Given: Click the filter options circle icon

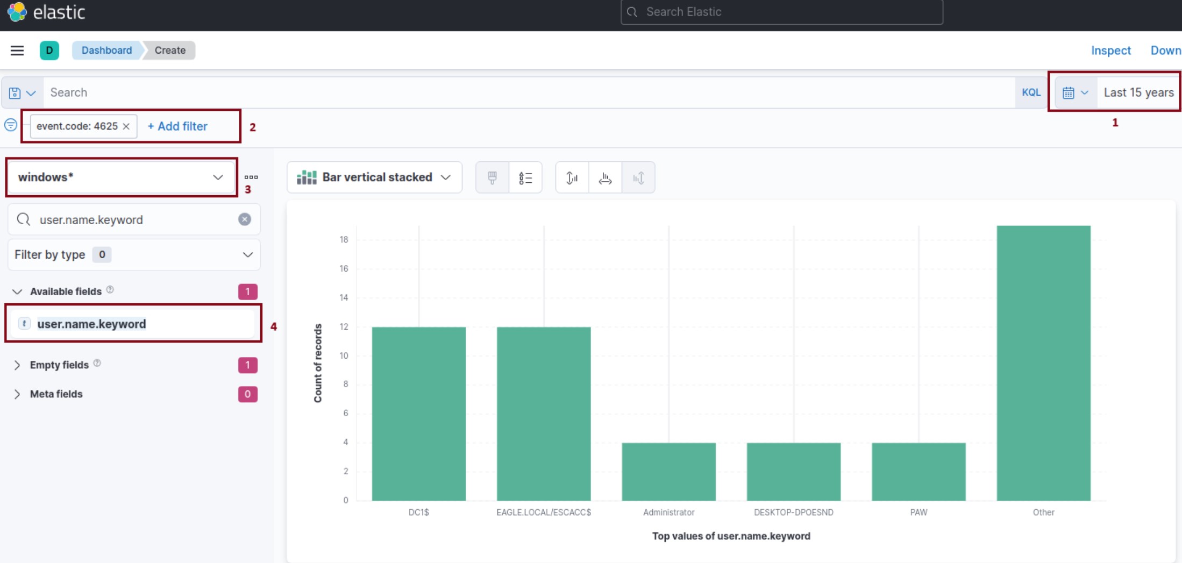Looking at the screenshot, I should click(x=11, y=125).
